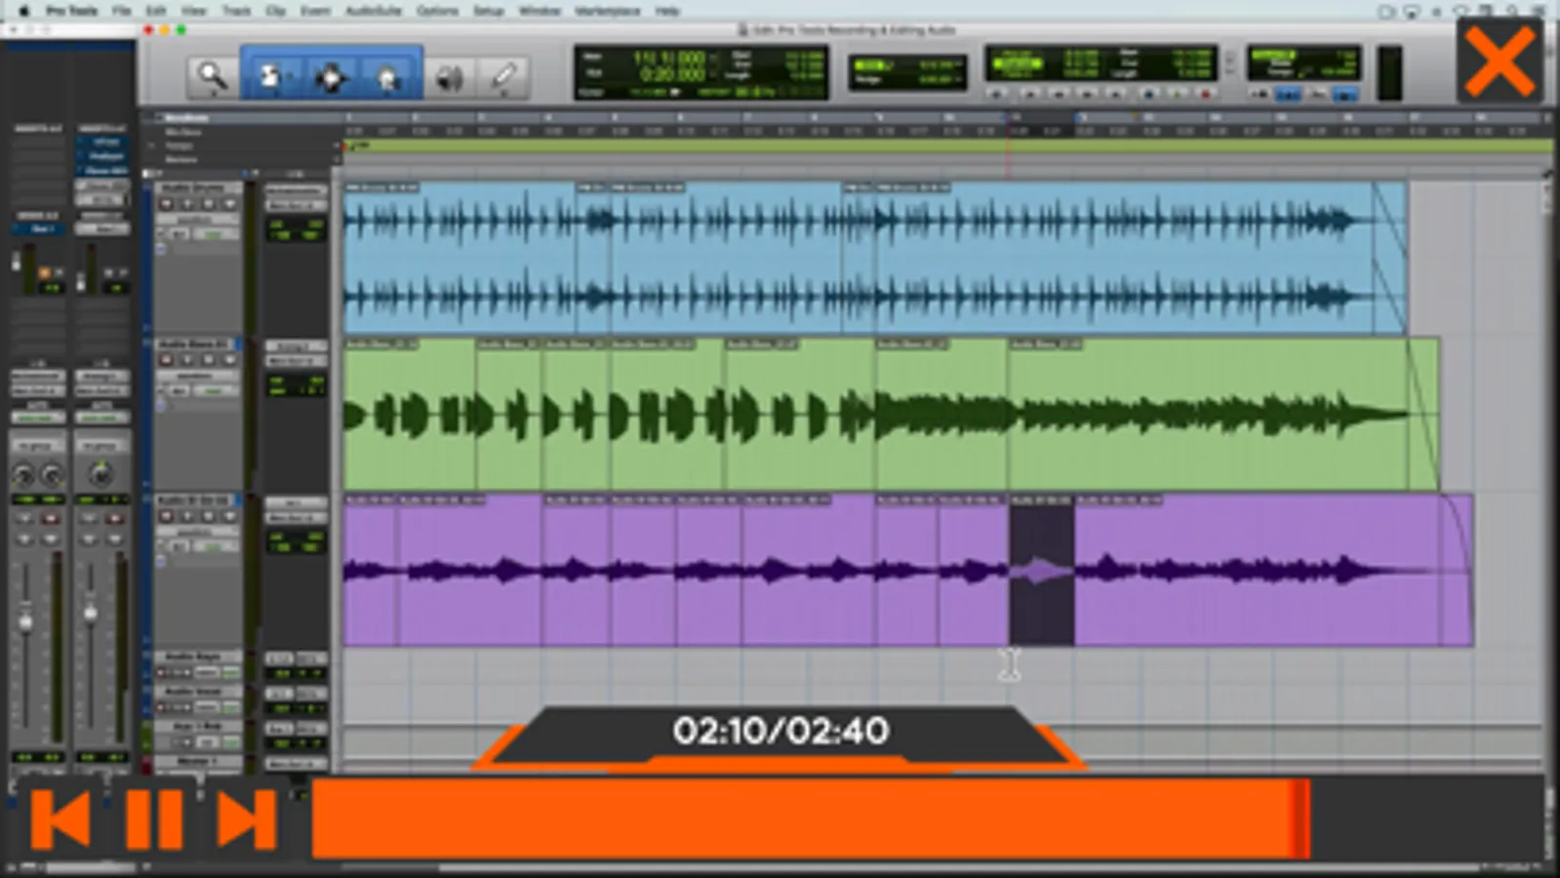Open the Pro Tools application menu
This screenshot has width=1560, height=878.
[x=71, y=11]
